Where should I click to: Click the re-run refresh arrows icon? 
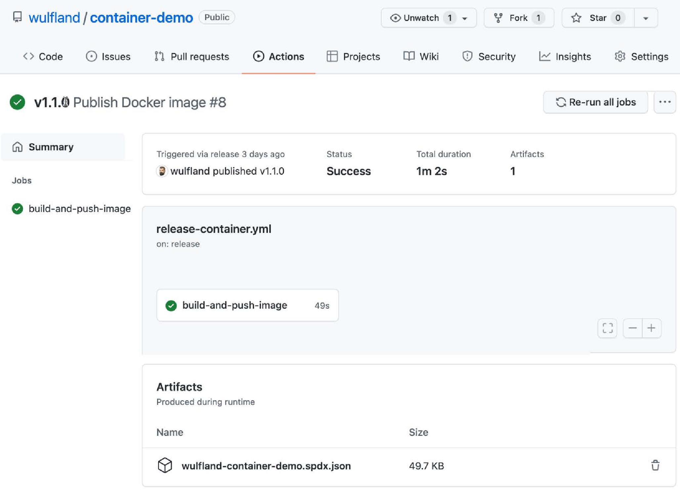pos(561,102)
